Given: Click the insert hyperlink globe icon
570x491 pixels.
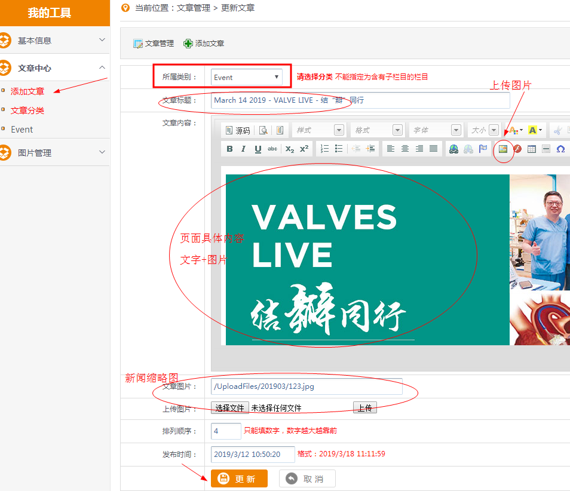Looking at the screenshot, I should [454, 149].
